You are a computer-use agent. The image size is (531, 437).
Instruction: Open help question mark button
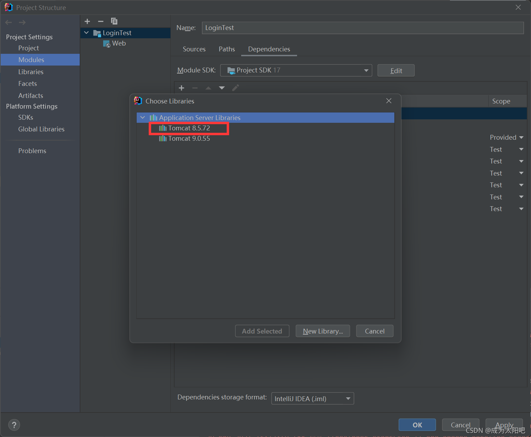pos(14,425)
